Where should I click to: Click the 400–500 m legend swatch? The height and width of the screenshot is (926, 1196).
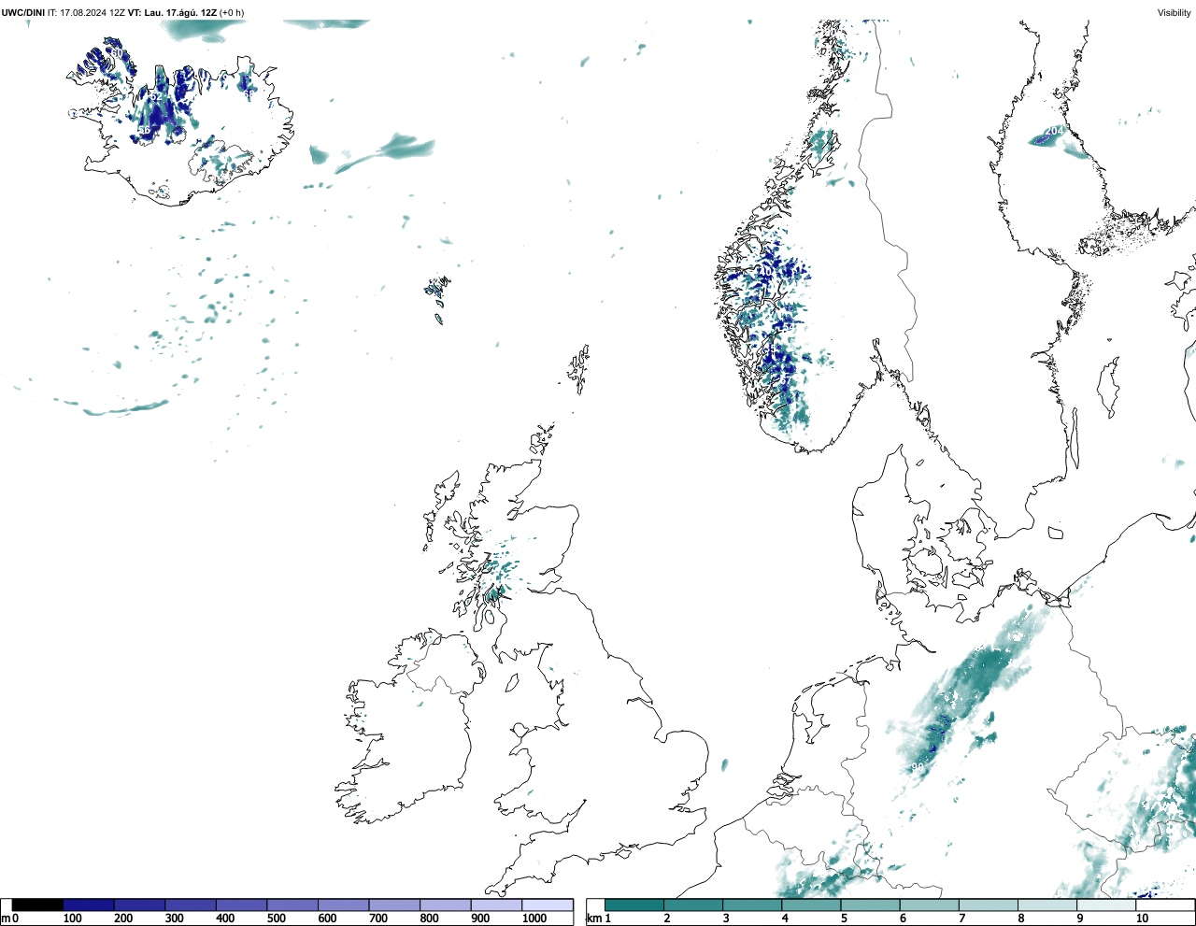pos(241,905)
